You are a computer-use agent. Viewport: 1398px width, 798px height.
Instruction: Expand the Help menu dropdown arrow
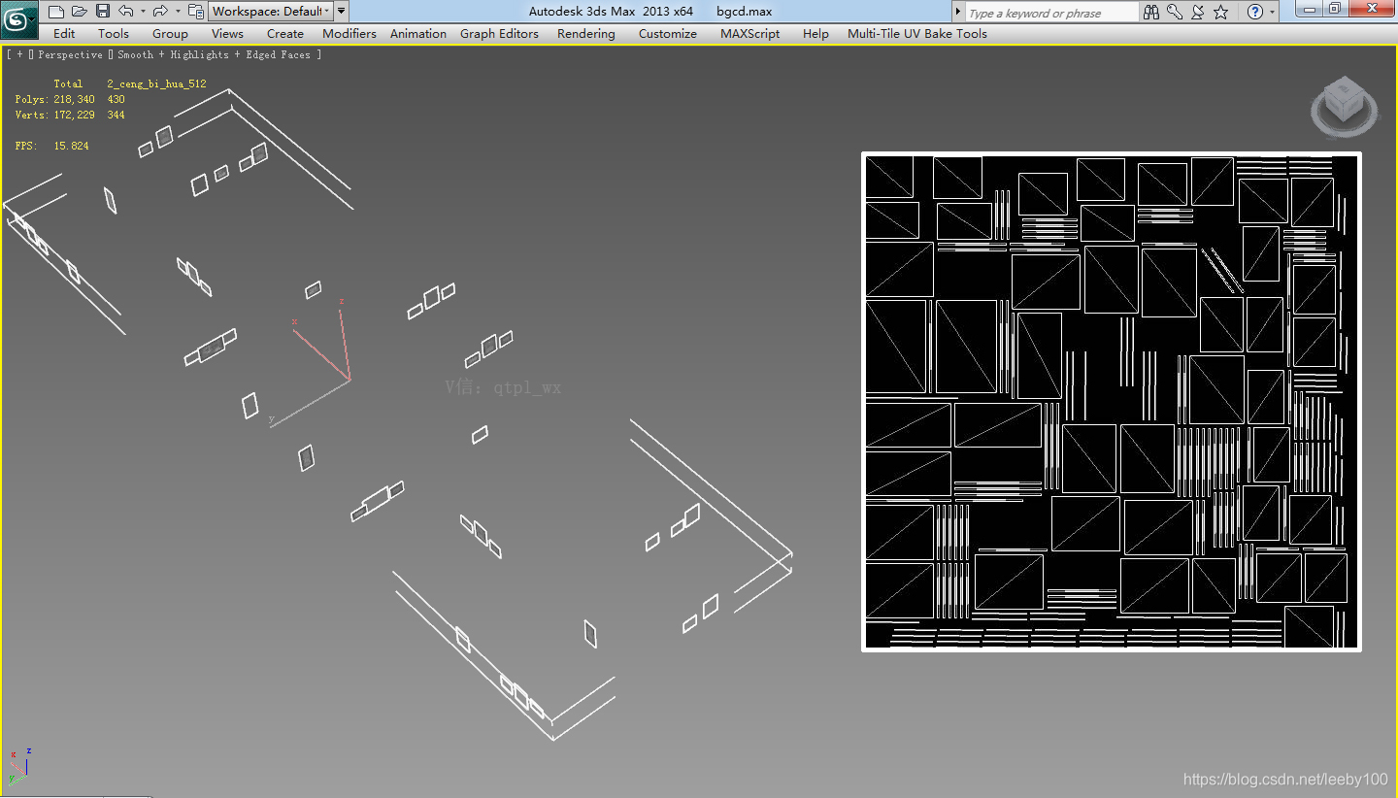point(1272,12)
